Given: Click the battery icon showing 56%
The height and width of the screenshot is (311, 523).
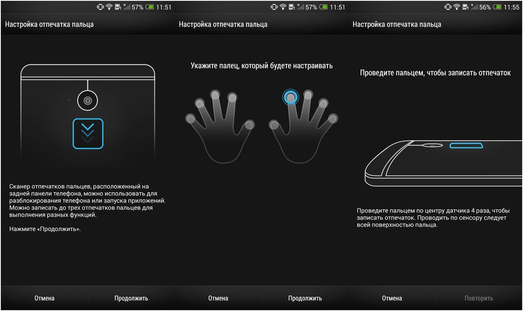Looking at the screenshot, I should tap(497, 7).
